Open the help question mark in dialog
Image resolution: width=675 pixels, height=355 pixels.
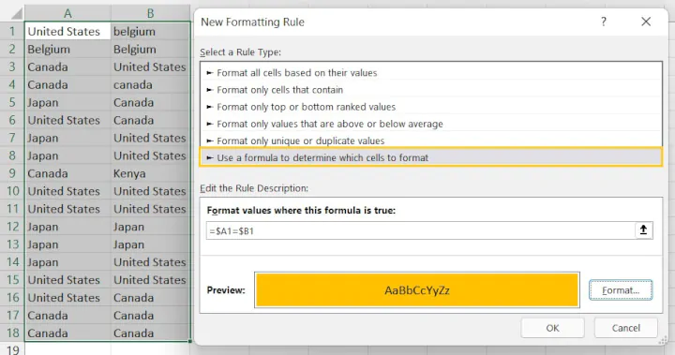604,22
